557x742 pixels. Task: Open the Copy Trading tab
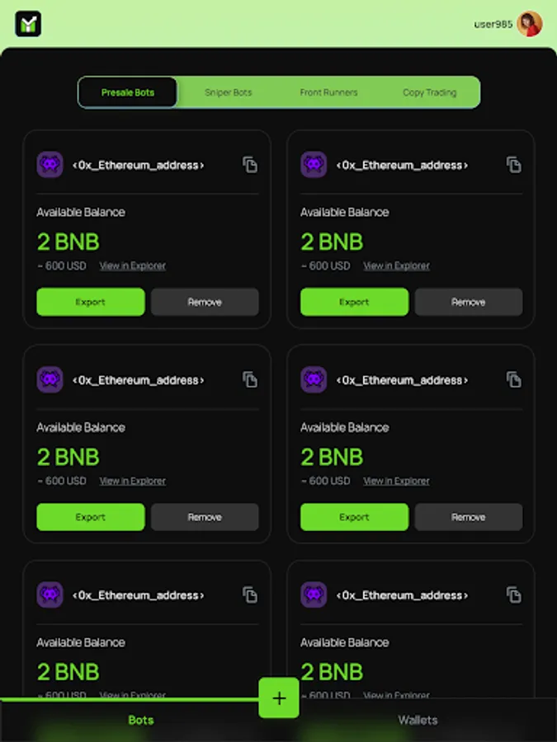[430, 92]
